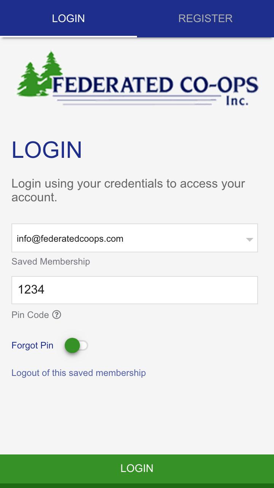Click the Saved Membership caption under the dropdown
Viewport: 274px width, 488px height.
pyautogui.click(x=51, y=262)
